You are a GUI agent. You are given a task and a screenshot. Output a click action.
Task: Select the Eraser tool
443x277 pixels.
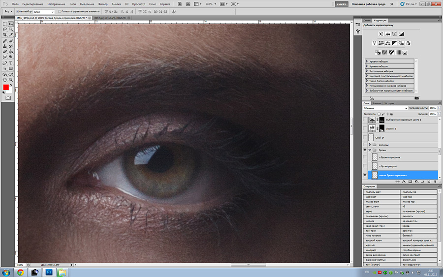(x=5, y=52)
